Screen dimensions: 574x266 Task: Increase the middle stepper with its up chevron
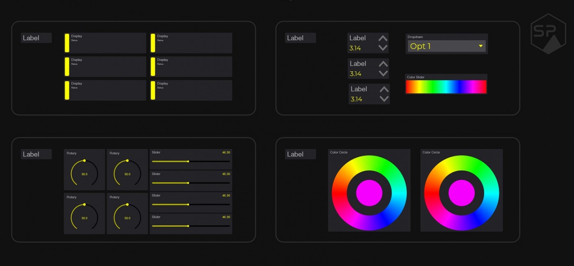[383, 64]
